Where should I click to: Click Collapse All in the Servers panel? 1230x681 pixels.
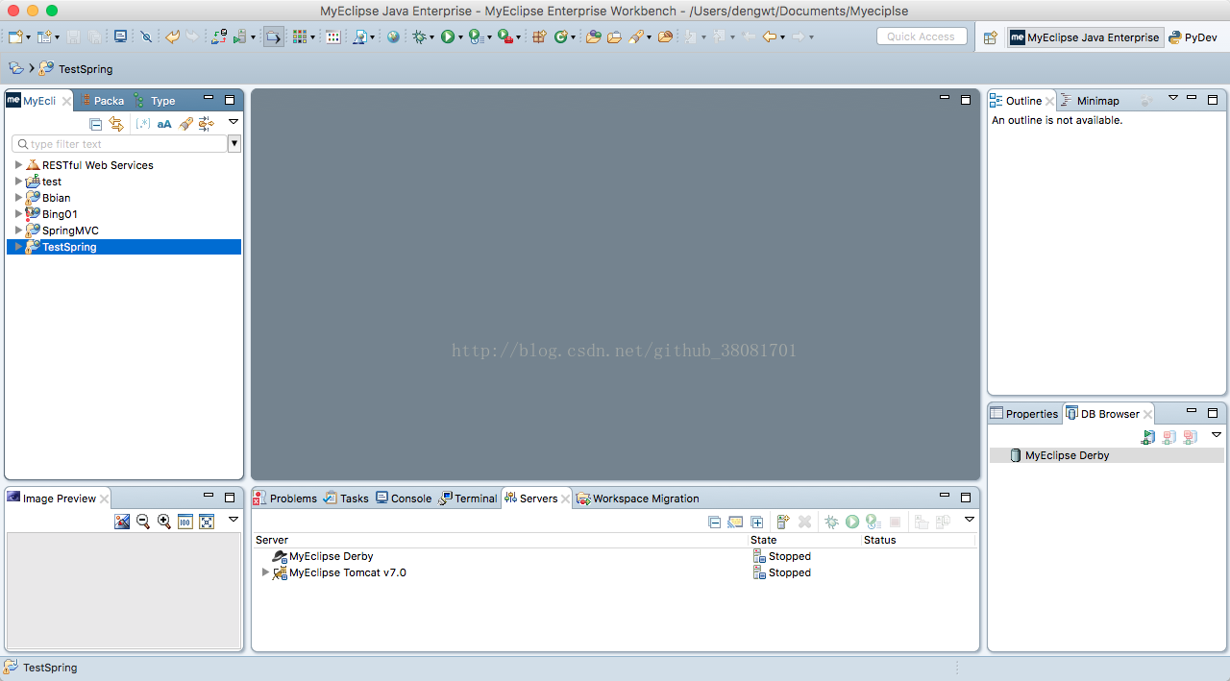(x=714, y=522)
